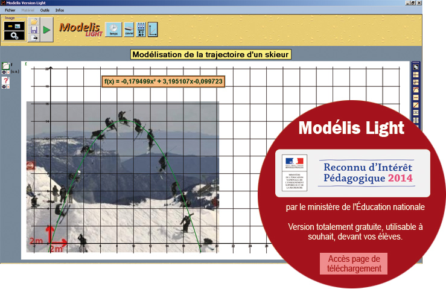Click the floppy disk save icon

click(x=34, y=30)
